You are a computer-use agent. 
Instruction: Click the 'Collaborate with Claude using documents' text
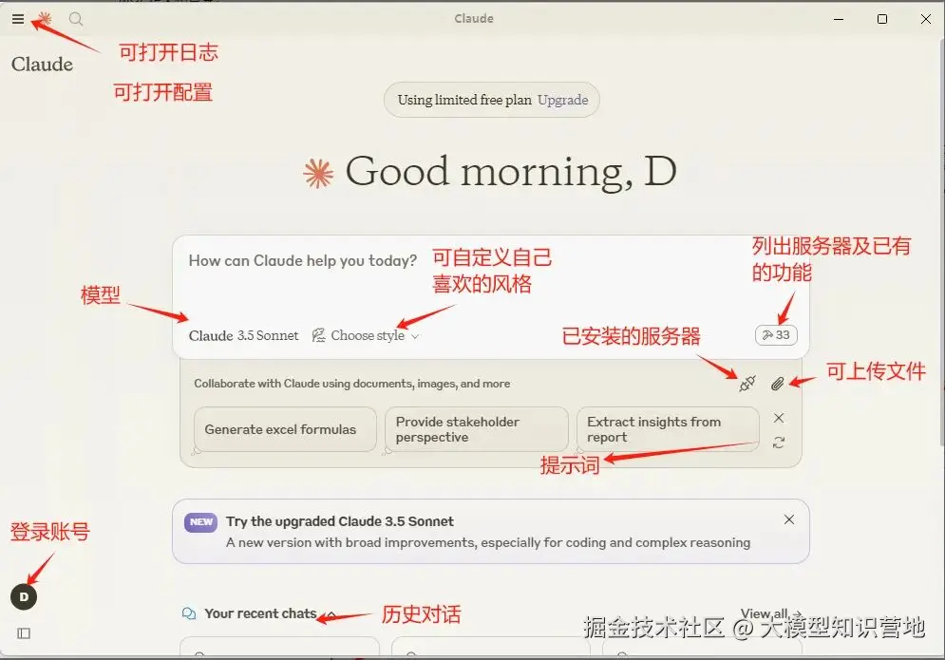click(352, 384)
